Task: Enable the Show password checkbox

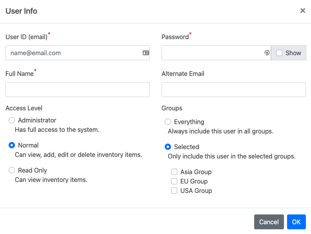Action: (279, 53)
